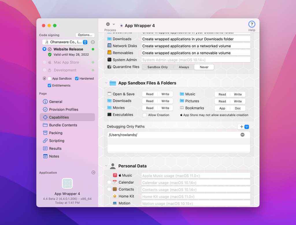Screen dimensions: 296x225
Task: Enable the App Sandbox checkbox
Action: [49, 78]
